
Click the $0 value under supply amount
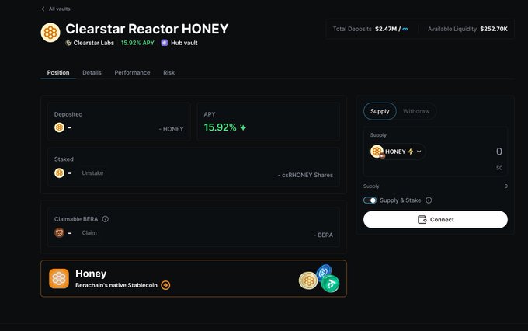499,168
